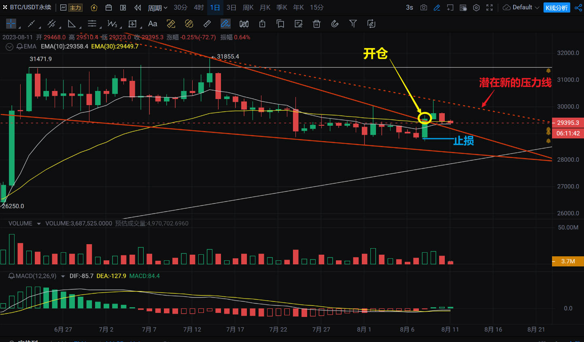Open the text annotation Aa tool

153,24
